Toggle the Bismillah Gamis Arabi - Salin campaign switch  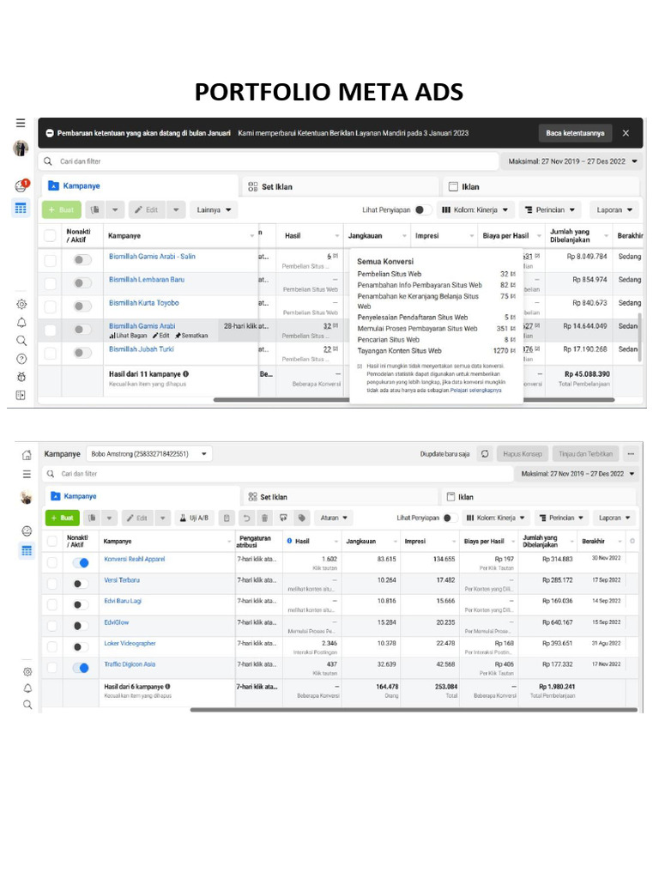point(82,259)
